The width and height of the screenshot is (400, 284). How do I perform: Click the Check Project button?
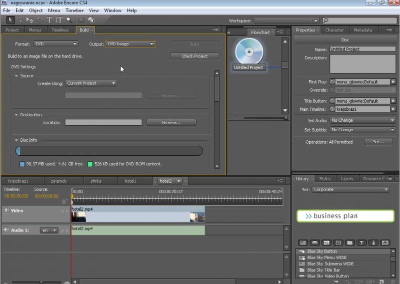pos(194,56)
